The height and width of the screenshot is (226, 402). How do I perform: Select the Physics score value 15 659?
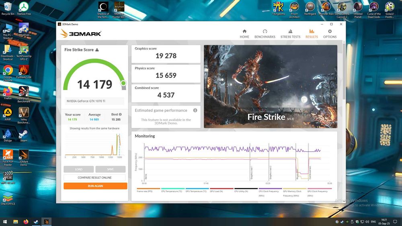[x=166, y=75]
